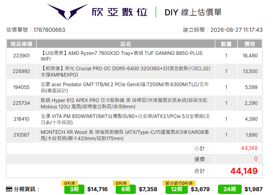Click the shipping fee value 0

click(x=256, y=159)
